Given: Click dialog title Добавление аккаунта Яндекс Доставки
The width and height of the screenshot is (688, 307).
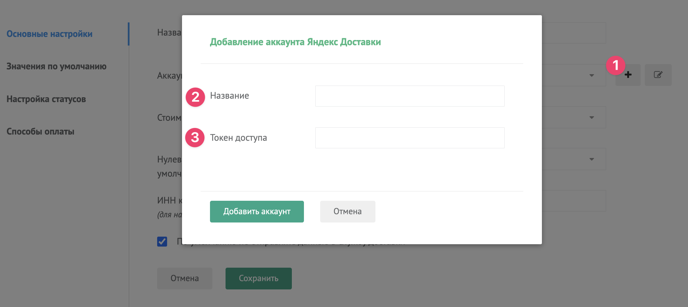Looking at the screenshot, I should (295, 42).
